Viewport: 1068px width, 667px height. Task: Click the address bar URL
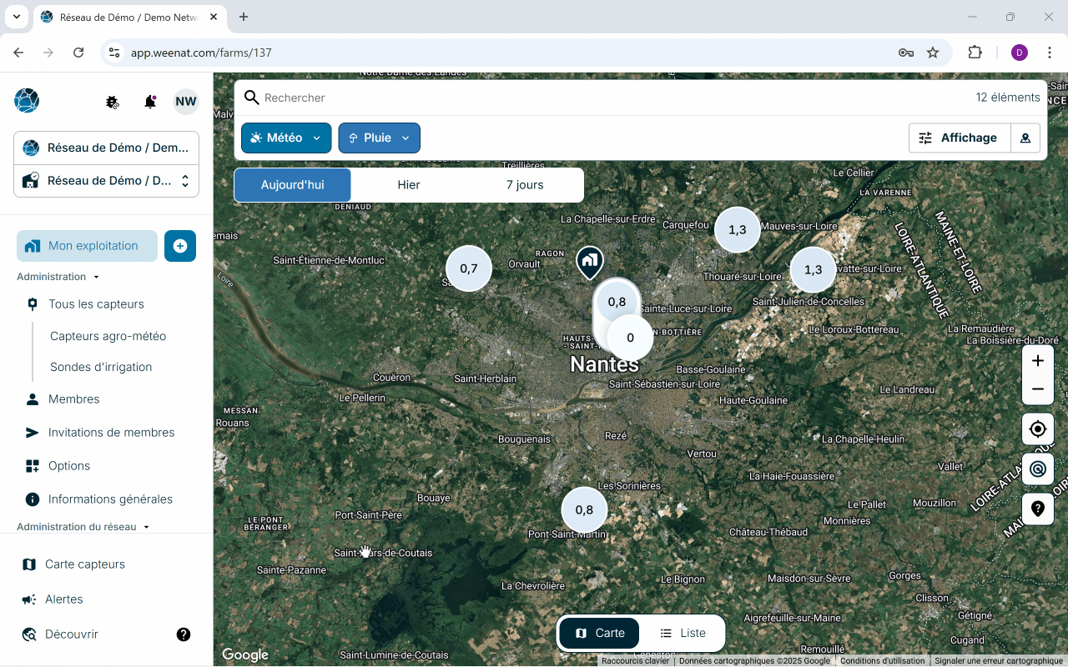[201, 53]
